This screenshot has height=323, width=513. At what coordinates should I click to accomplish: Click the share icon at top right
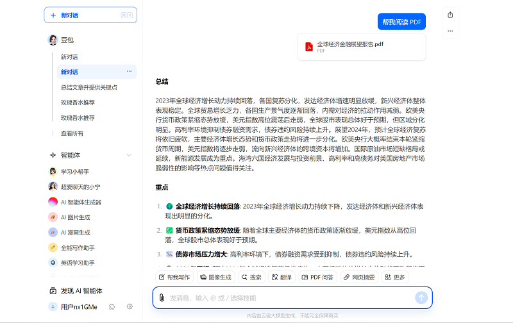point(450,15)
